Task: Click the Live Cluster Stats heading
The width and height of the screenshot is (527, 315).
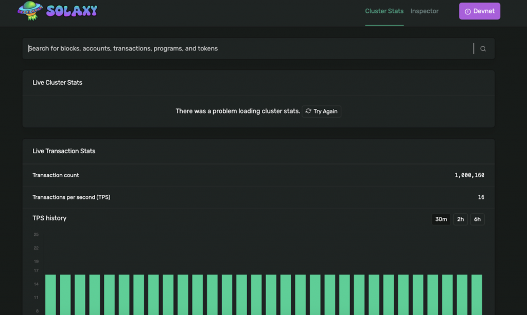Action: pos(57,83)
